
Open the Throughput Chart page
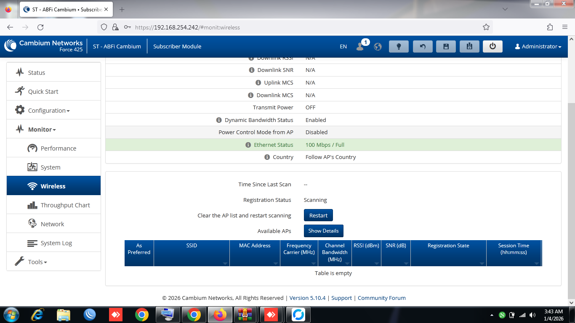pyautogui.click(x=65, y=205)
